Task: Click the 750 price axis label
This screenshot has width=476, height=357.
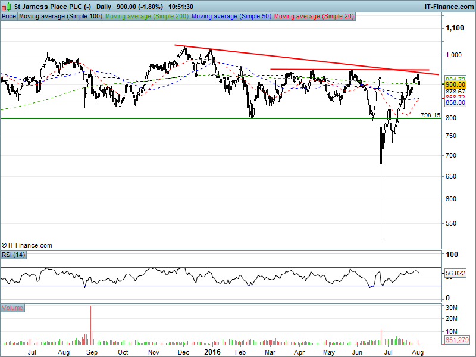Action: pyautogui.click(x=451, y=136)
